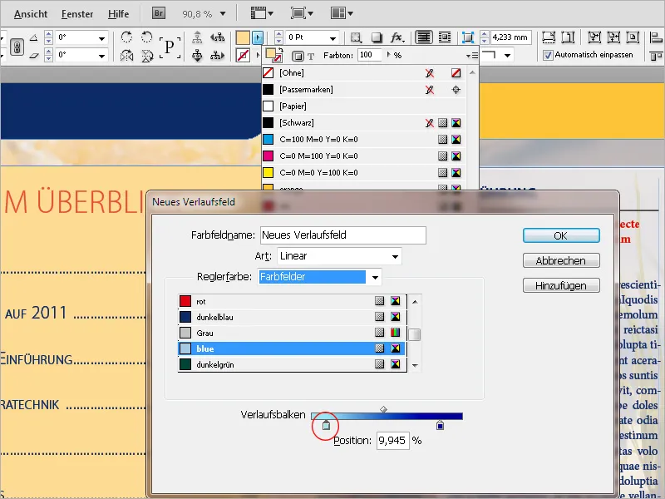Select the Grau swatch in dialog list
The image size is (665, 499).
[x=292, y=333]
